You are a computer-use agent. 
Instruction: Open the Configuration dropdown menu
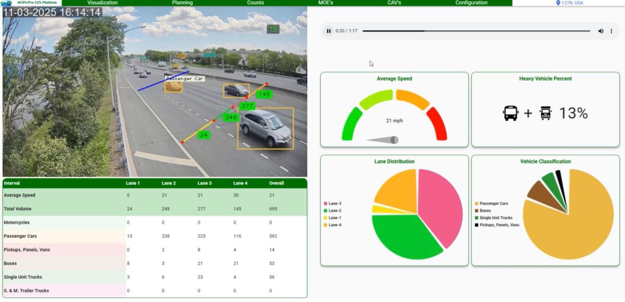tap(471, 3)
